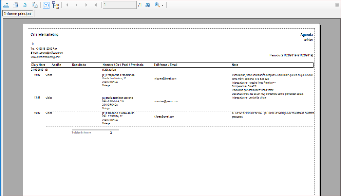This screenshot has height=196, width=341.
Task: Close the current report view
Action: tap(337, 5)
